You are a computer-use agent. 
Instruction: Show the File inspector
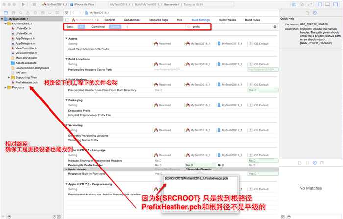(x=307, y=13)
